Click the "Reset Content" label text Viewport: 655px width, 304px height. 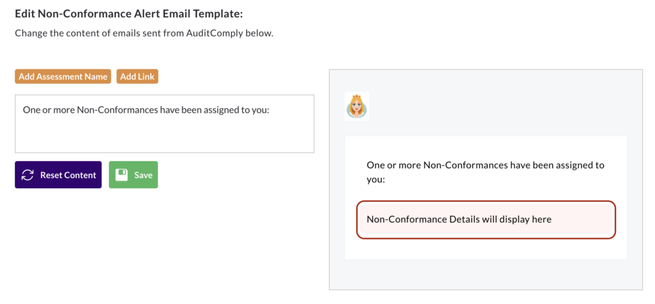pyautogui.click(x=68, y=175)
